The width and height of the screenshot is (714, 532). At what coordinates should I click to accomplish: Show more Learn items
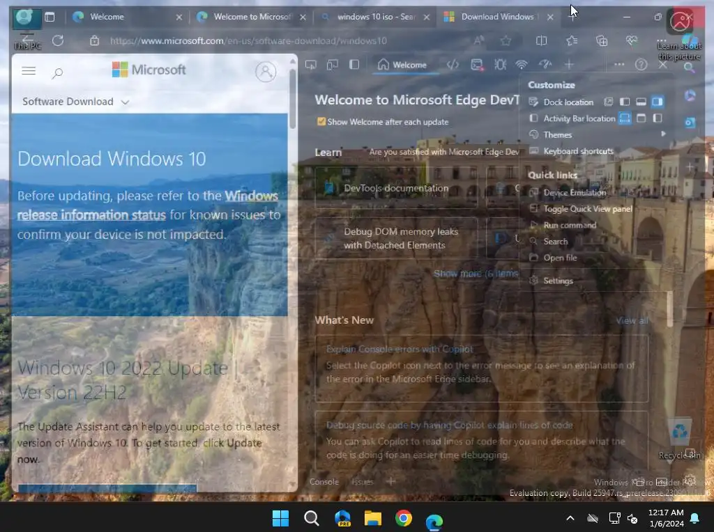pos(476,274)
